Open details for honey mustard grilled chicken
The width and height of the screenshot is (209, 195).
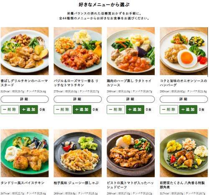tap(25, 99)
